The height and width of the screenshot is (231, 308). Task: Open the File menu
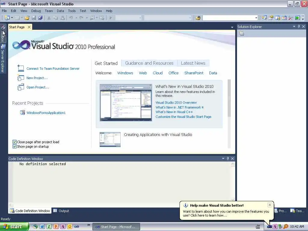pos(4,11)
